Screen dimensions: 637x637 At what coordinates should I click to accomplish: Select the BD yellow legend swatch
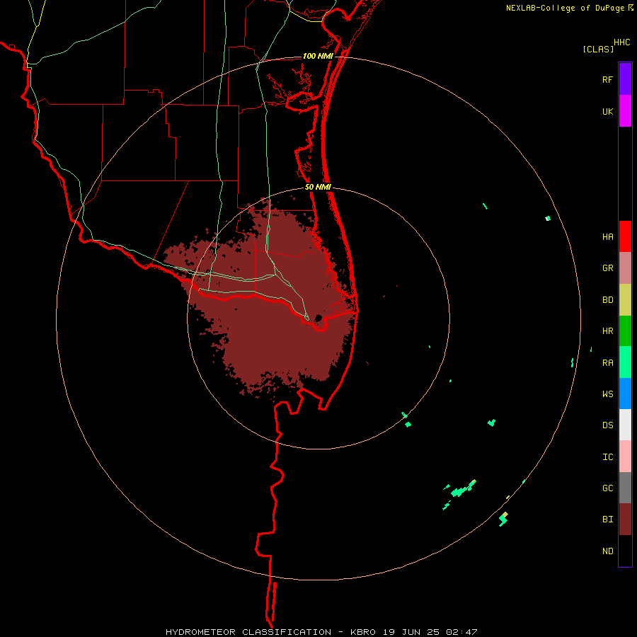tap(625, 300)
